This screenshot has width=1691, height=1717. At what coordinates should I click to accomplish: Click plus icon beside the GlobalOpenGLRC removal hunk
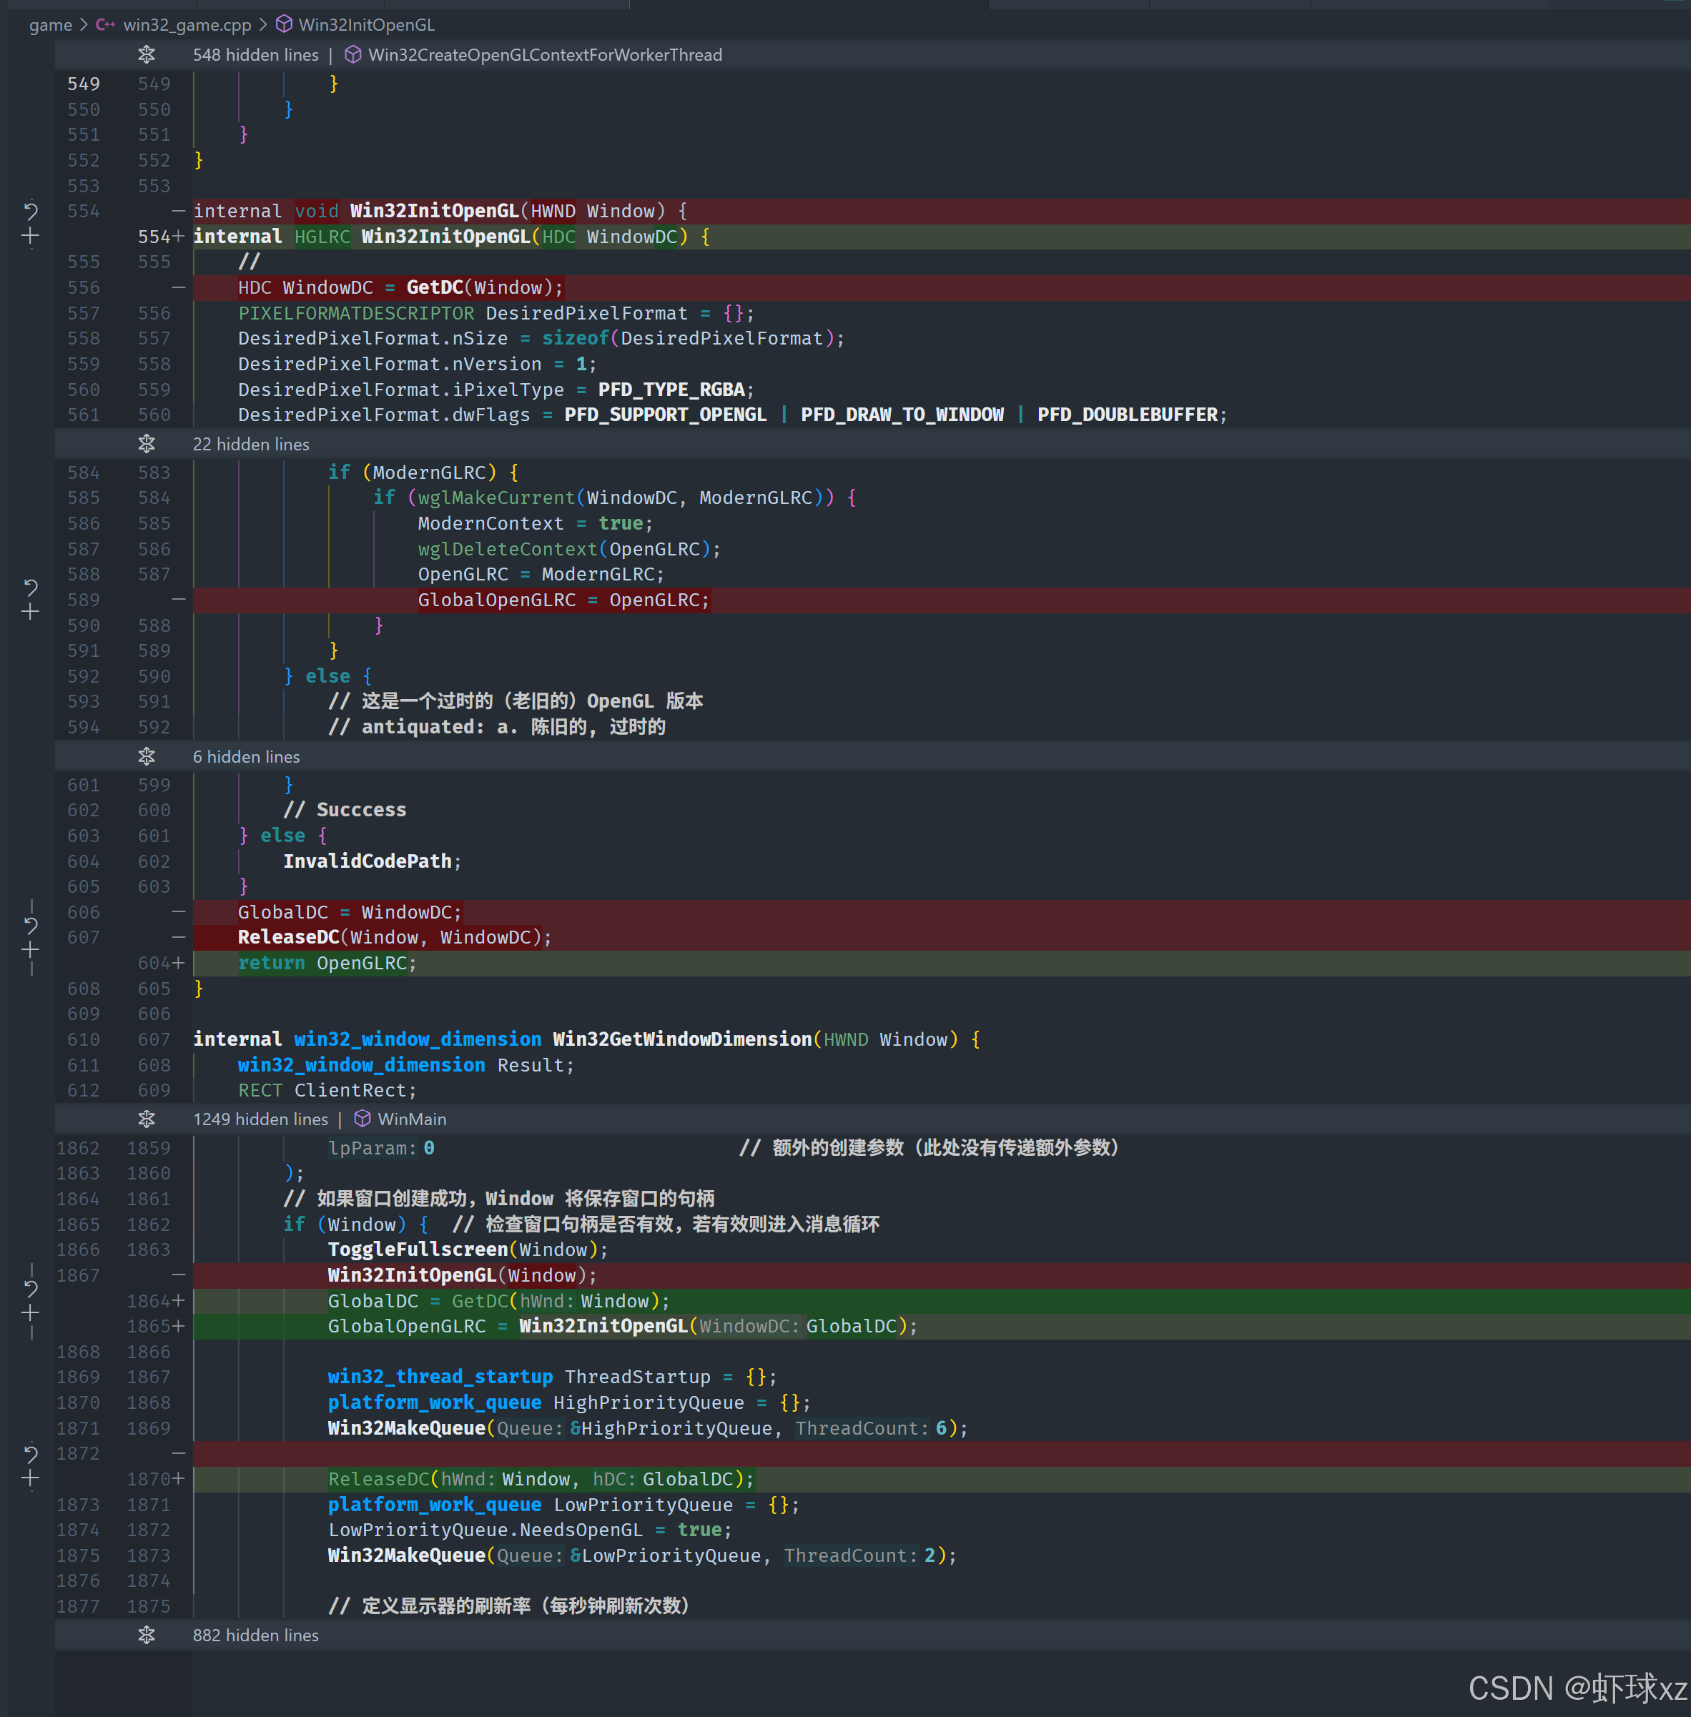click(30, 612)
